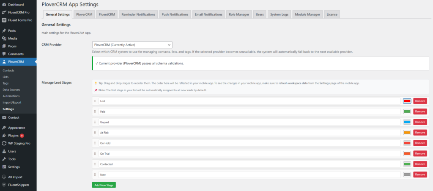The image size is (433, 191).
Task: Remove the At Risk stage
Action: (x=420, y=133)
